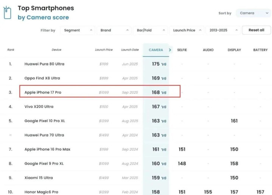The width and height of the screenshot is (272, 195).
Task: Click selfie score 148 for Pixel 9 Pro XL
Action: (182, 164)
